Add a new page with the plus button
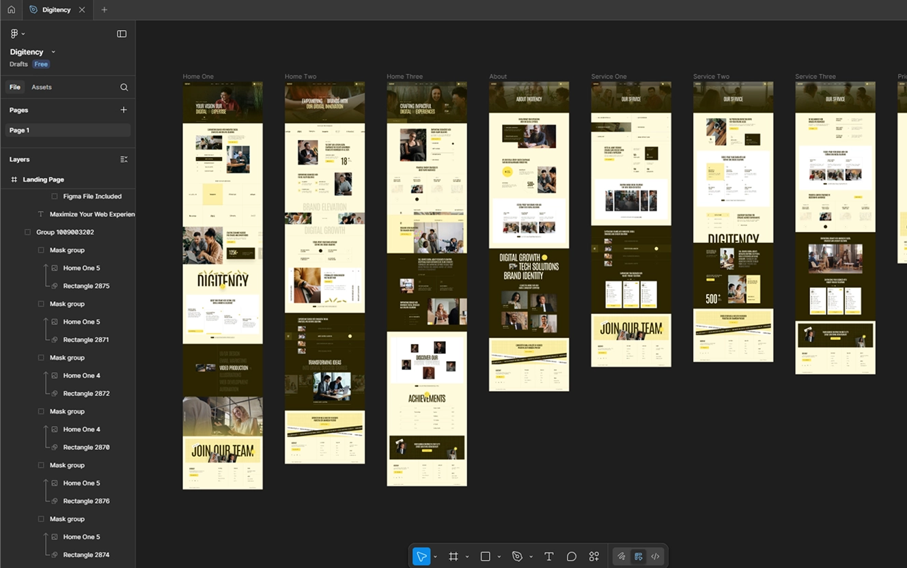The width and height of the screenshot is (907, 568). [124, 109]
